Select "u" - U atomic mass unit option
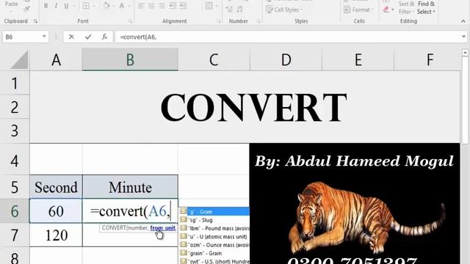The image size is (470, 264). pos(214,237)
